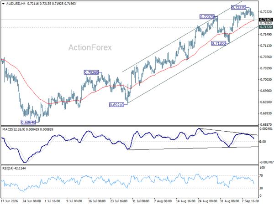
Task: Click the 24 Aug 00:00 time axis label
Action: (208, 201)
